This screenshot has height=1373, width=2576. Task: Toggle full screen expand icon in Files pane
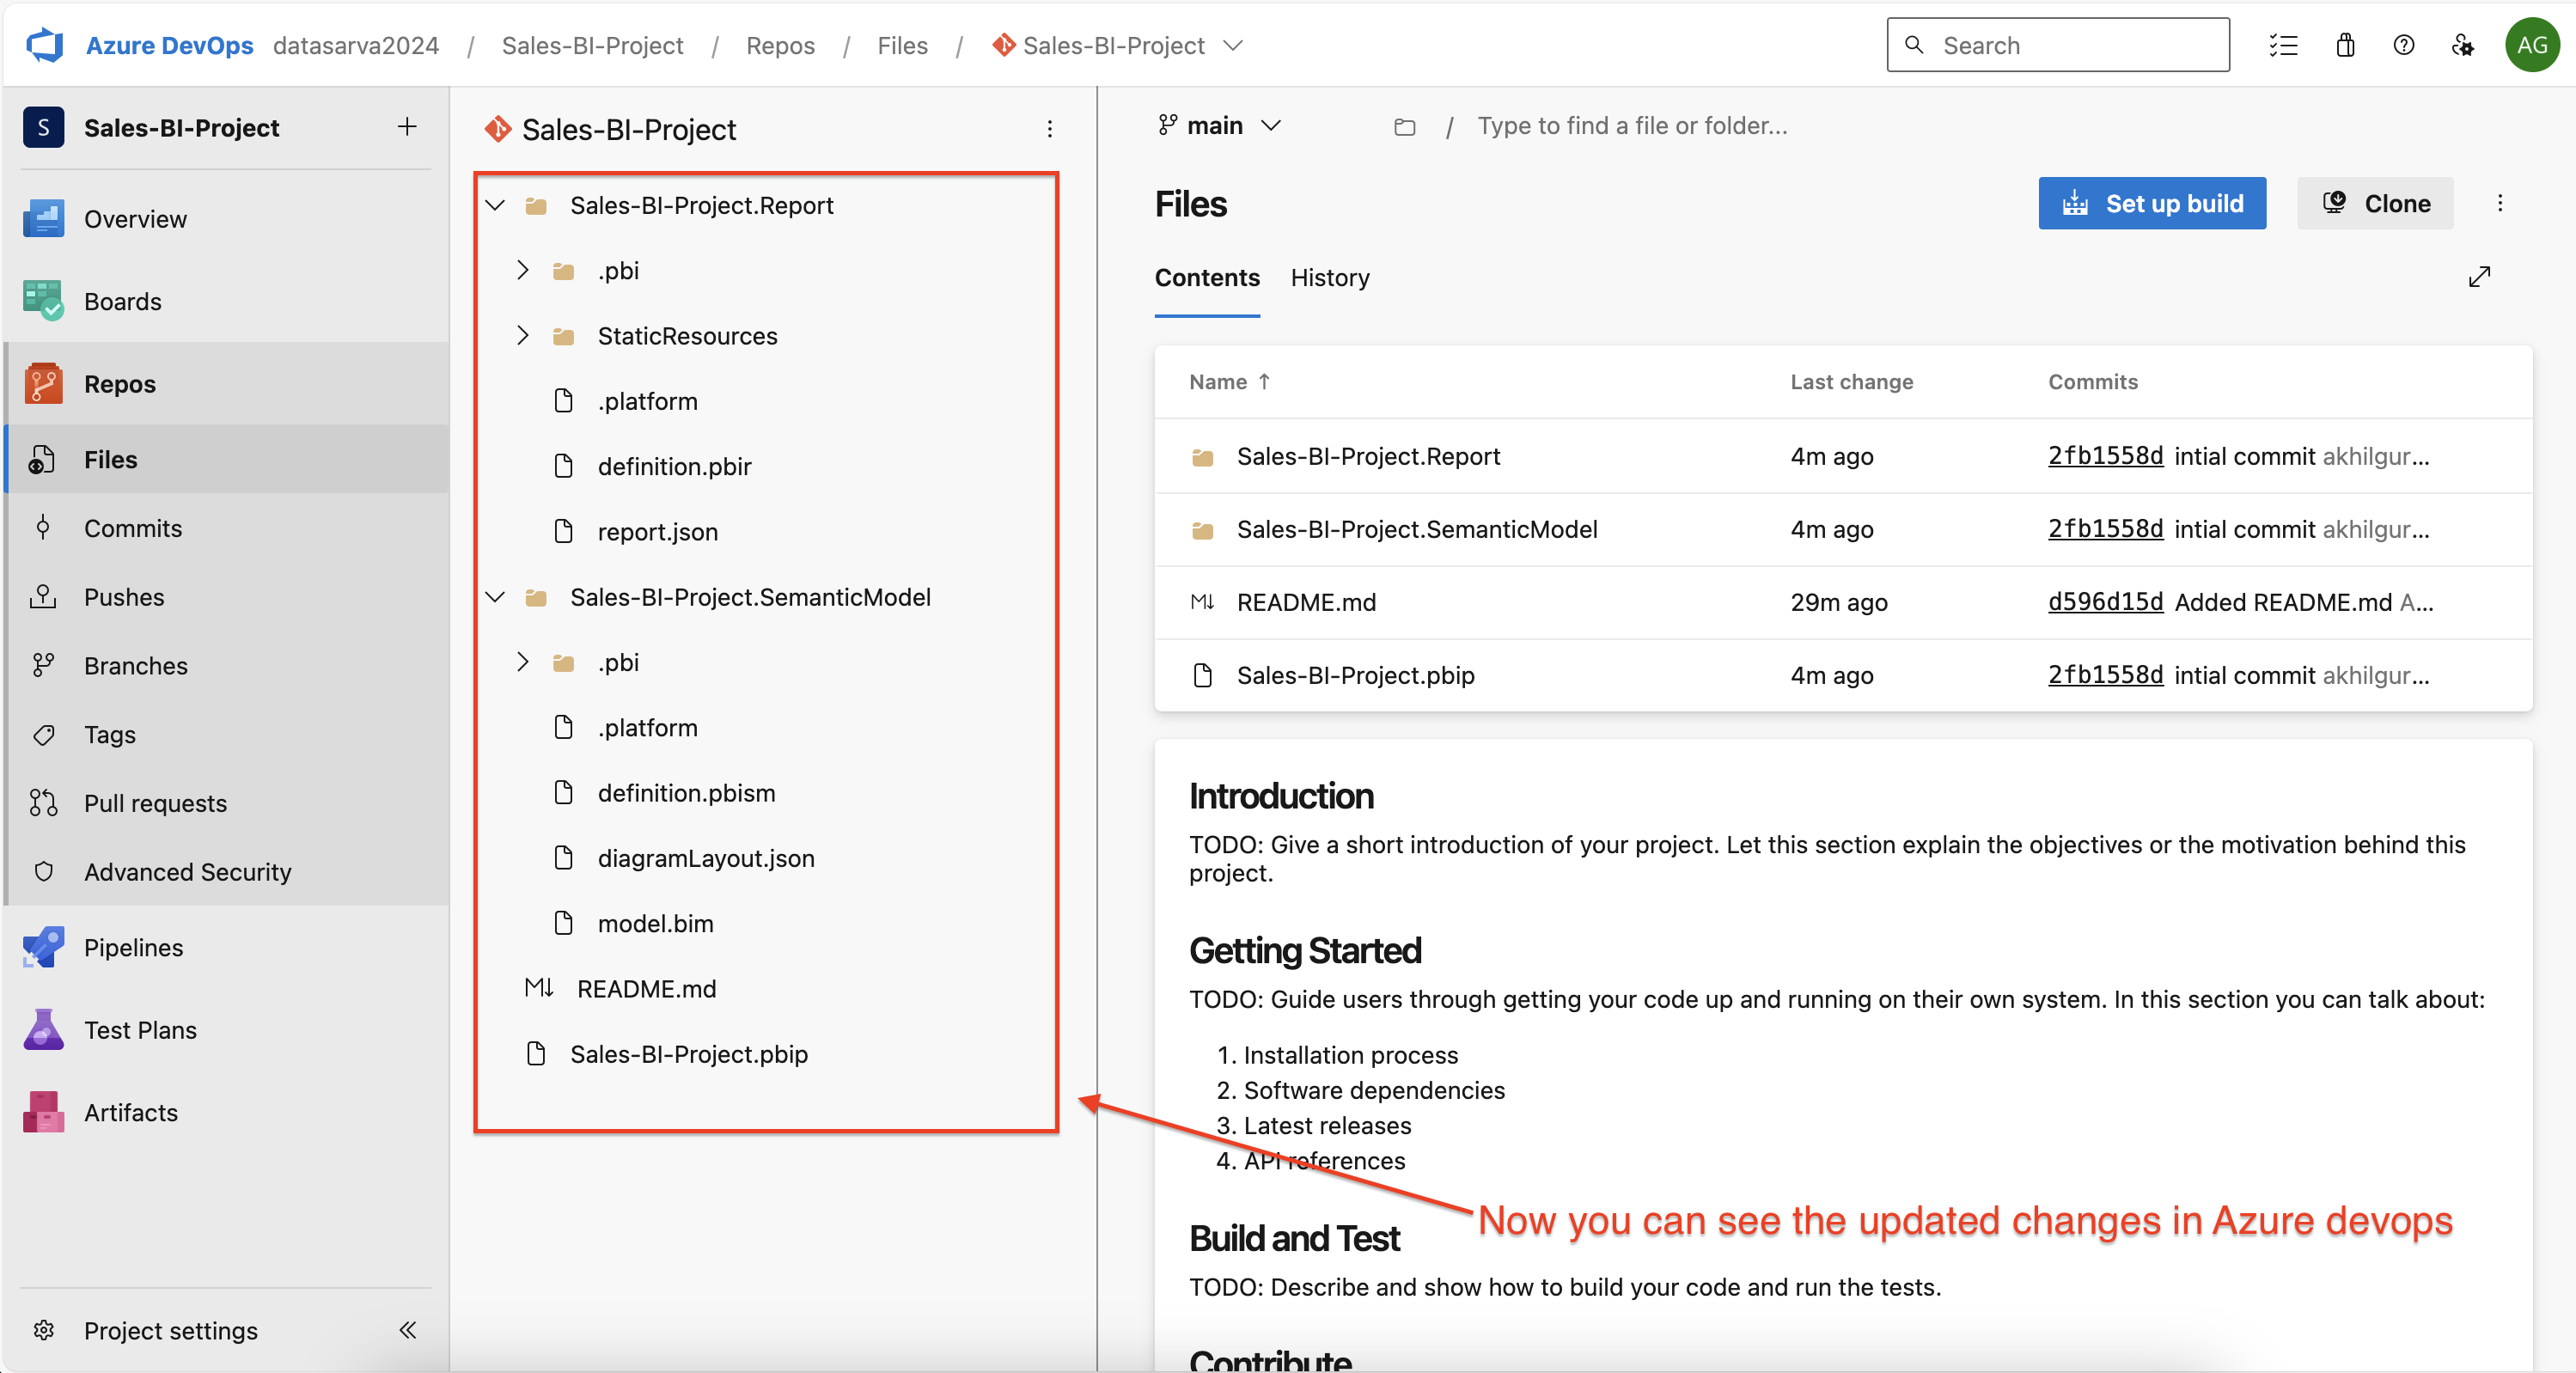(2479, 277)
